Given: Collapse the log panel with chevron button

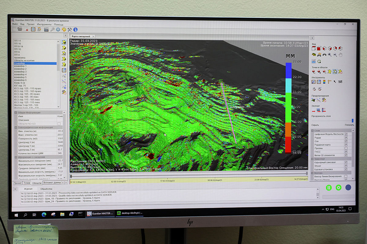Looking at the screenshot, I should [15, 189].
